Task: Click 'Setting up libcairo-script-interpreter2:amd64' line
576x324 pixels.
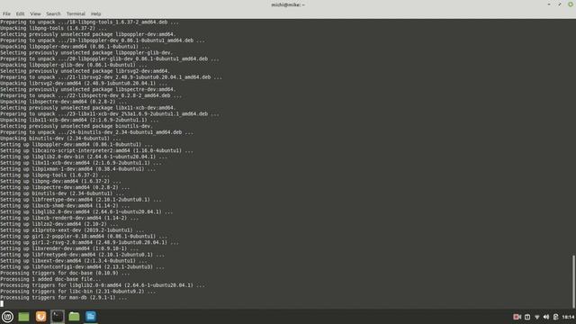Action: [96, 150]
